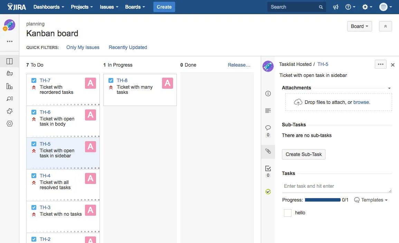The width and height of the screenshot is (399, 243).
Task: Close the issue detail panel
Action: (393, 65)
